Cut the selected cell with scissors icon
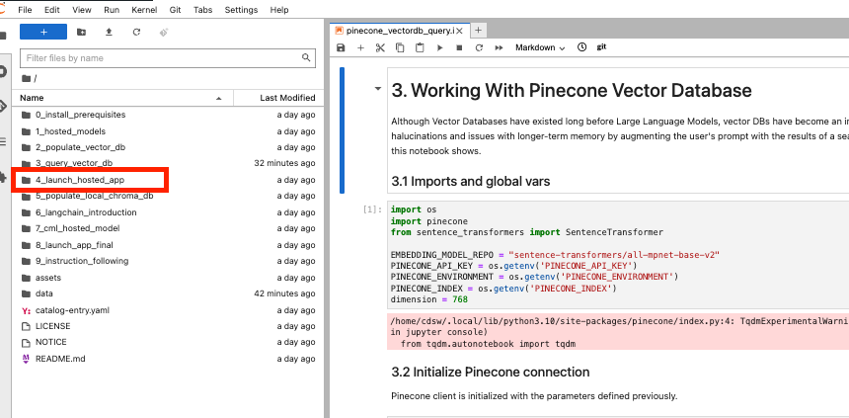Viewport: 849px width, 418px height. [380, 47]
